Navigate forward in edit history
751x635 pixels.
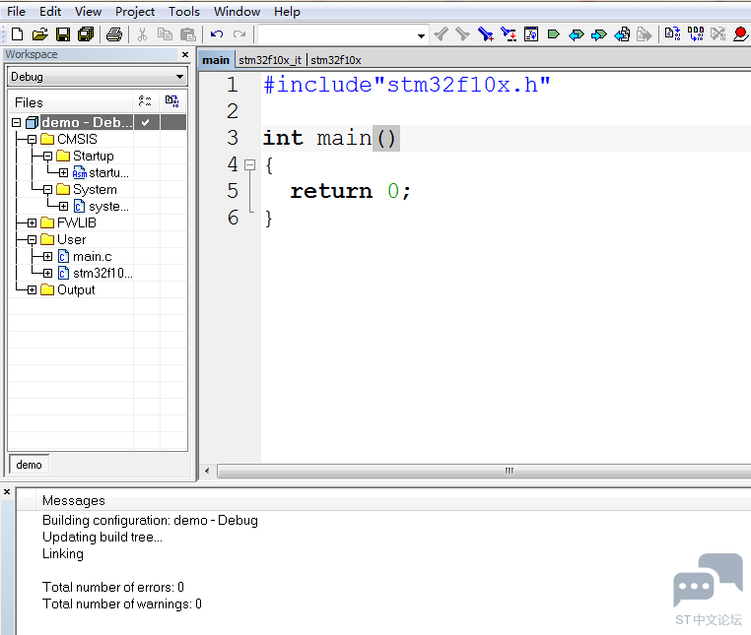pyautogui.click(x=645, y=34)
